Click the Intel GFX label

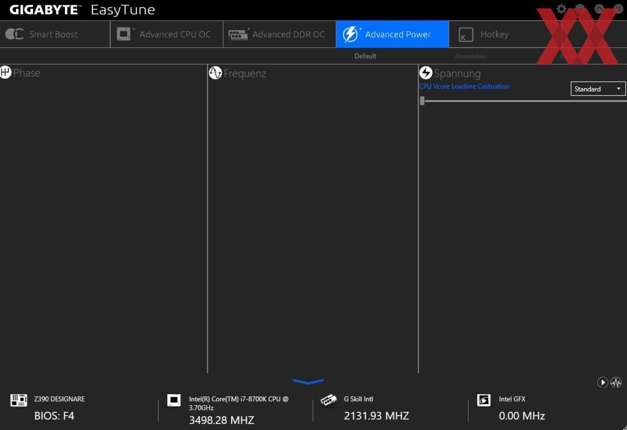[512, 399]
